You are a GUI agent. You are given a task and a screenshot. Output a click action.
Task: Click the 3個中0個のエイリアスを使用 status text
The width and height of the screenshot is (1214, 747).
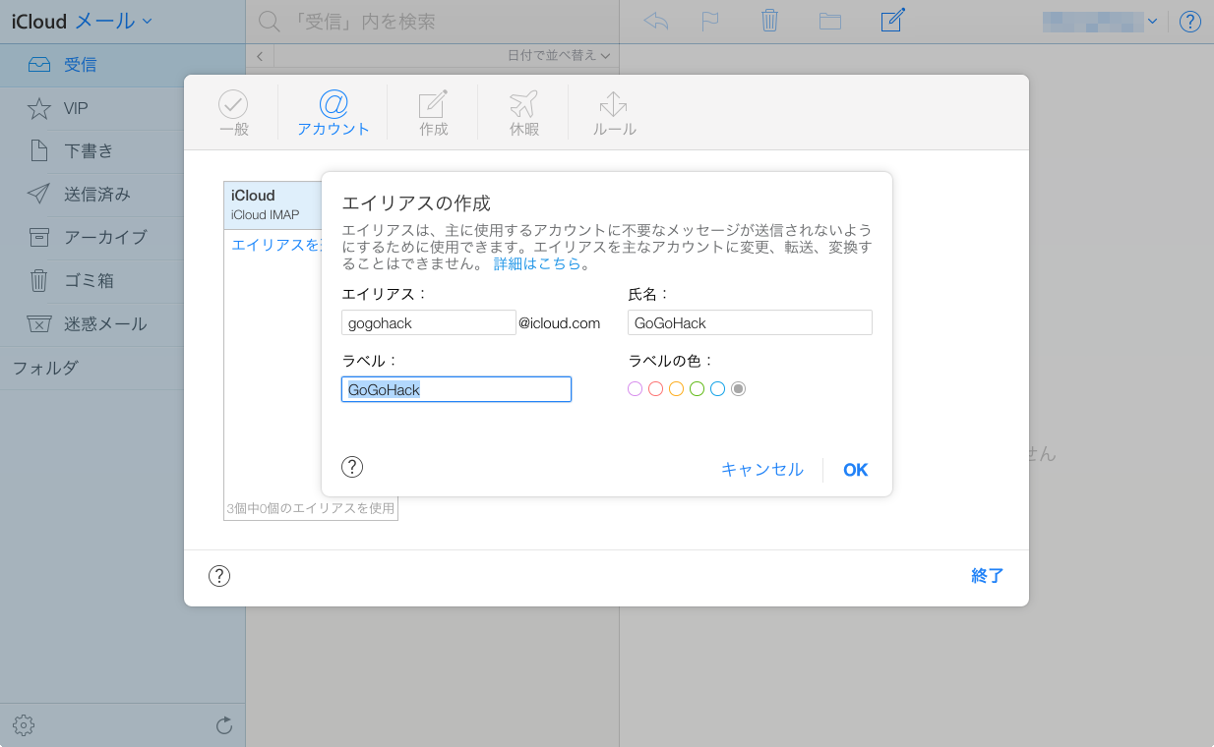(x=311, y=509)
